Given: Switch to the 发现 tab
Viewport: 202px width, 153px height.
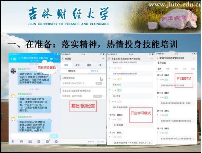Looking at the screenshot, I should point(77,65).
